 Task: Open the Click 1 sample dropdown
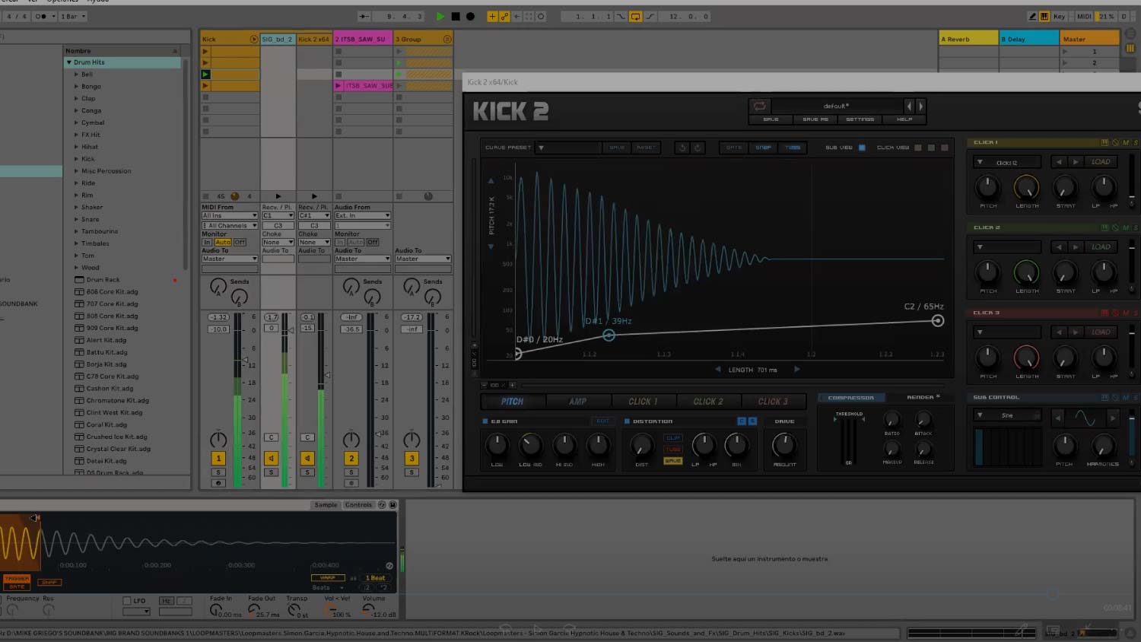coord(1007,162)
